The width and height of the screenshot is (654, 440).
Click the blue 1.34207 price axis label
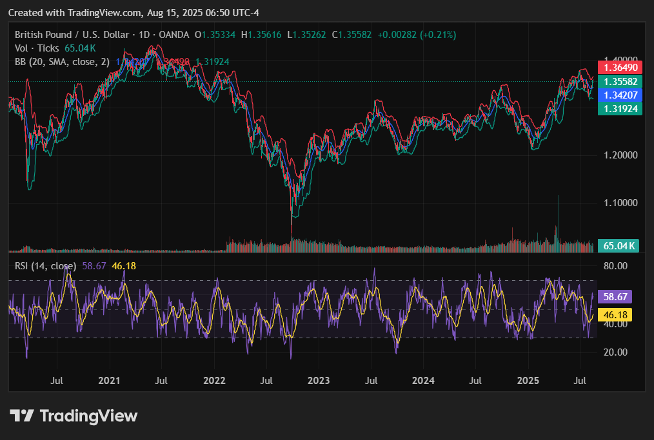620,95
